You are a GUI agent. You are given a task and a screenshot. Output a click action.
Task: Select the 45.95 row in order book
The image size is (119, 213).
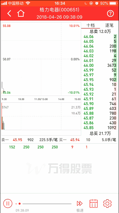point(100,80)
